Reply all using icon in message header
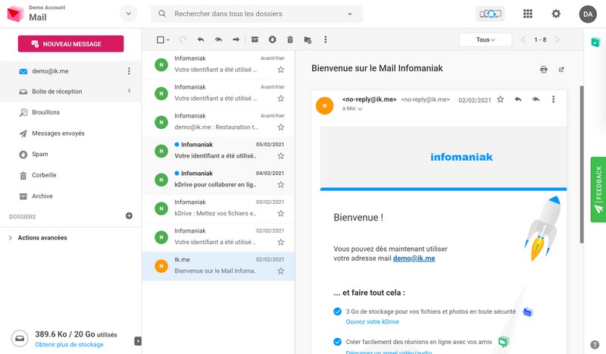This screenshot has width=606, height=354. 536,99
